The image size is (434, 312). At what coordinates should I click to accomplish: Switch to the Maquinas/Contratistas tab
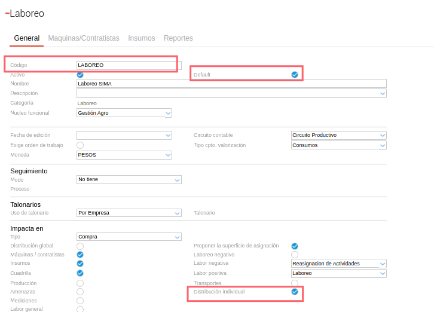(84, 38)
